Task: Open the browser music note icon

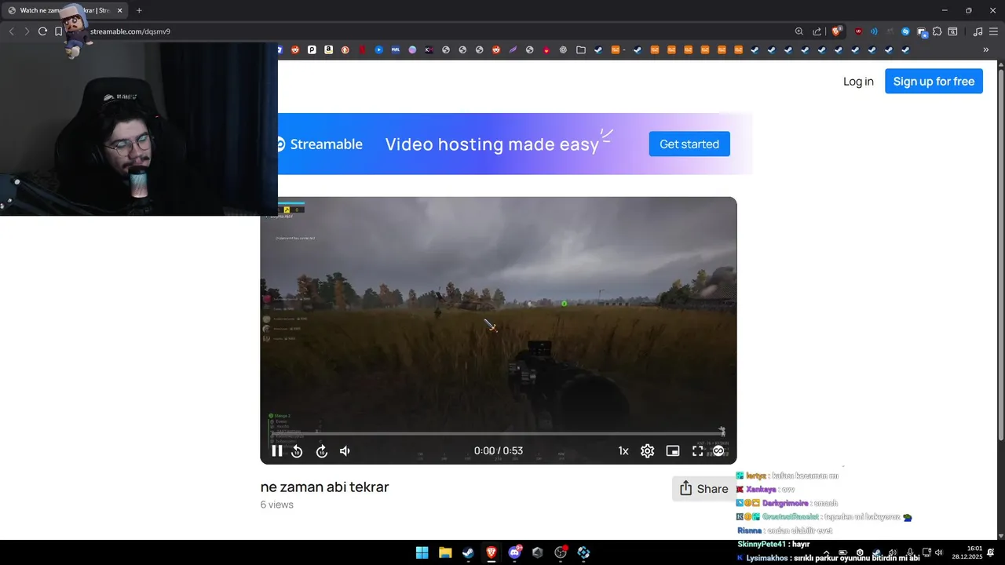Action: pyautogui.click(x=978, y=31)
